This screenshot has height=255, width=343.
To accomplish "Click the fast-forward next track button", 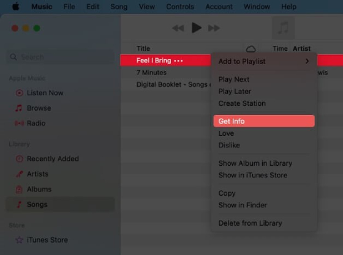I will click(214, 28).
